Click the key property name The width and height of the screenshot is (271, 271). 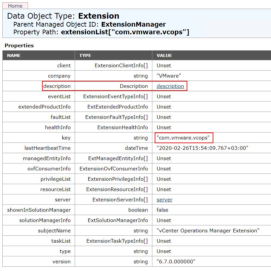pyautogui.click(x=66, y=138)
